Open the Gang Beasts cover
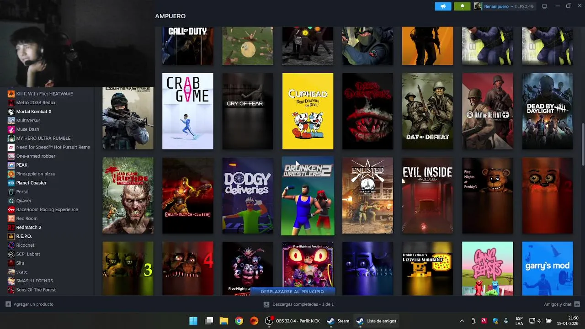Viewport: 585px width, 329px height. point(488,269)
